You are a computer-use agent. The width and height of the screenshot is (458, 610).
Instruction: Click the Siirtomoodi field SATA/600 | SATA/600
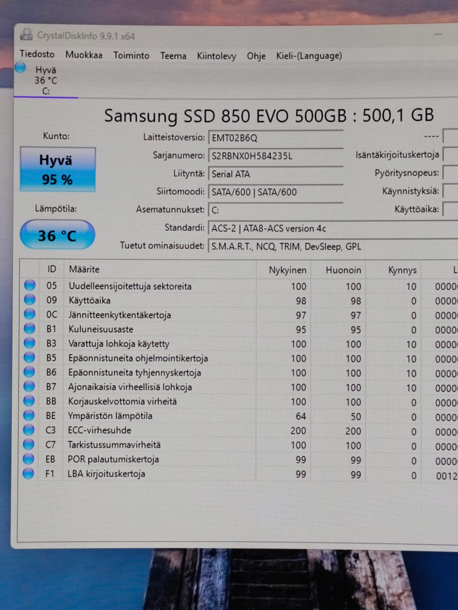pos(276,192)
